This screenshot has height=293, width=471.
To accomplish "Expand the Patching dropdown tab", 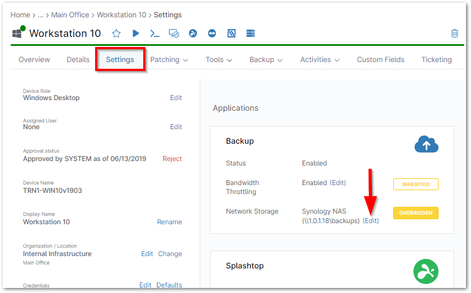I will [169, 60].
